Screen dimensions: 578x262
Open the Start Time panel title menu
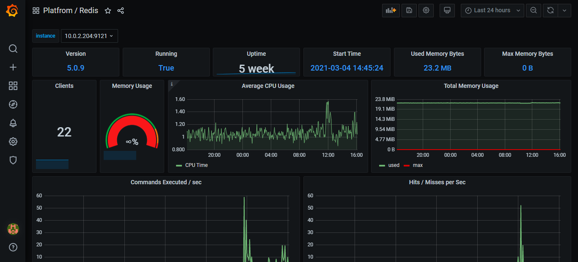(347, 54)
